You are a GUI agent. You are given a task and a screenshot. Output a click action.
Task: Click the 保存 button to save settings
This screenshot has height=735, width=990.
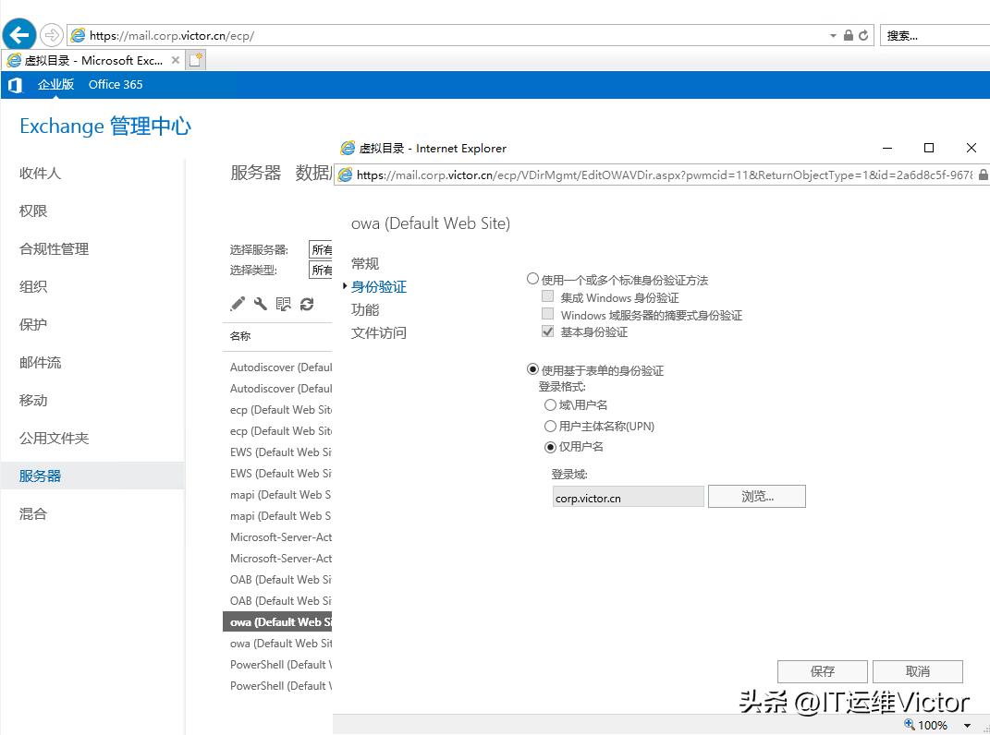pyautogui.click(x=821, y=671)
